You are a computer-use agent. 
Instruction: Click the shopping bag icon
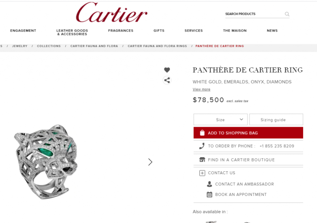(202, 133)
